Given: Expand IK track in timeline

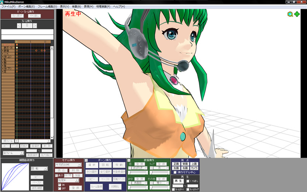Looking at the screenshot, I should (x=3, y=54).
